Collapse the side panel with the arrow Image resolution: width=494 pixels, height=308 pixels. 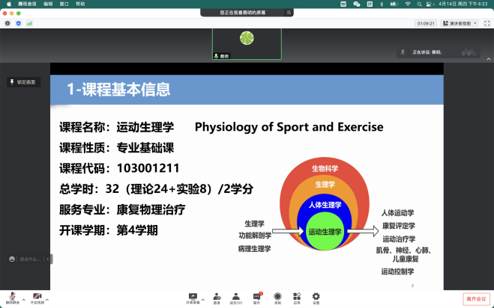(49, 259)
